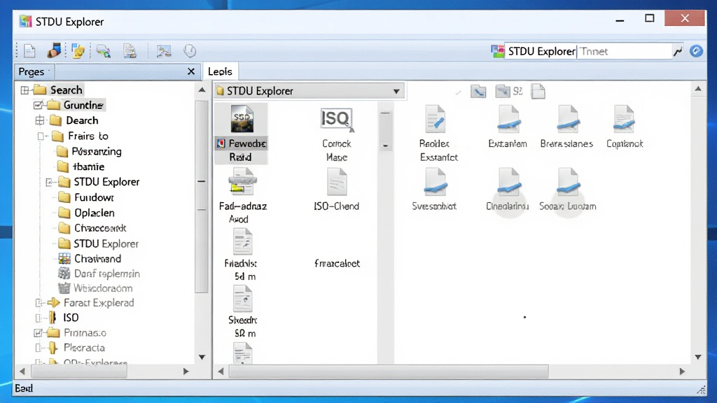Open the Coptanot file
Viewport: 717px width, 403px height.
click(624, 127)
